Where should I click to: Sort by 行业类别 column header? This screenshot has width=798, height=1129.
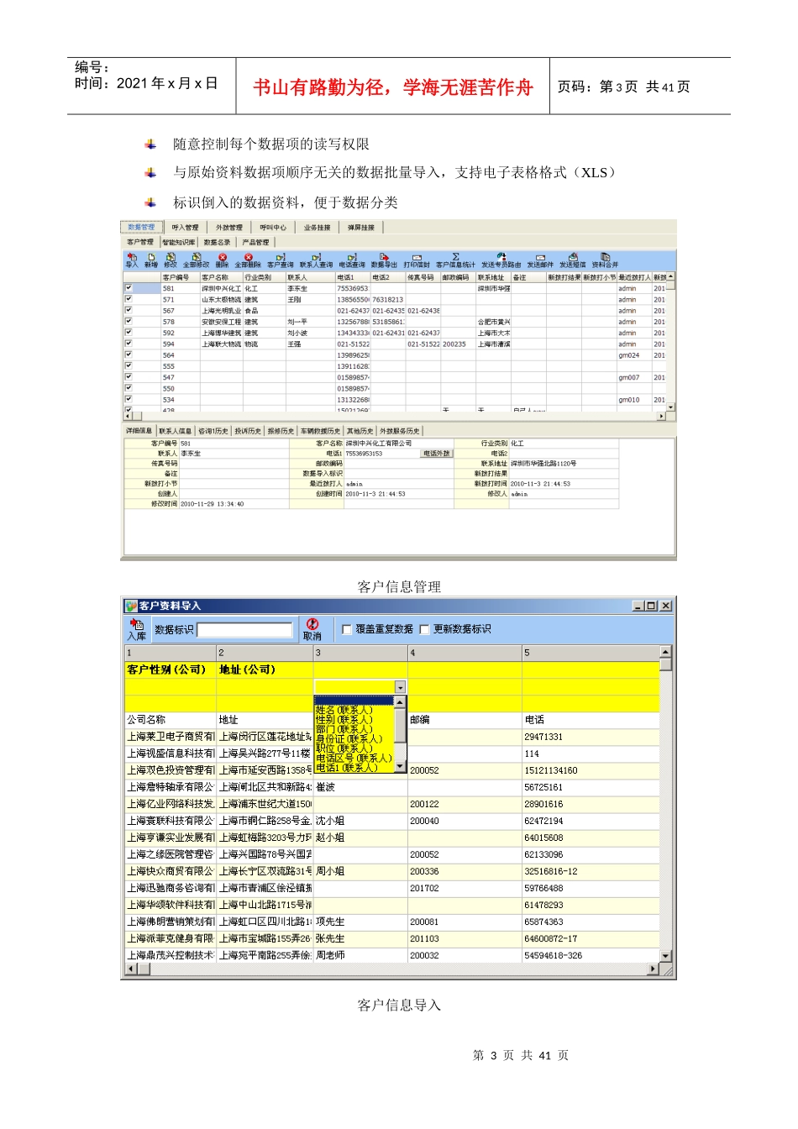click(x=264, y=277)
